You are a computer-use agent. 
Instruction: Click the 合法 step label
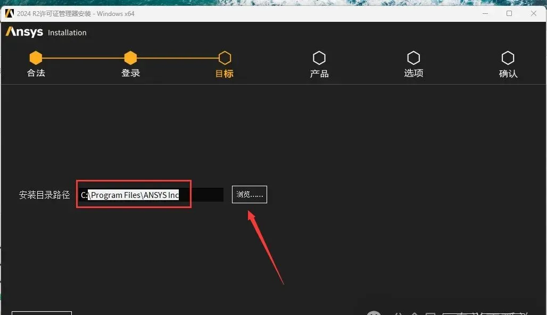[36, 73]
